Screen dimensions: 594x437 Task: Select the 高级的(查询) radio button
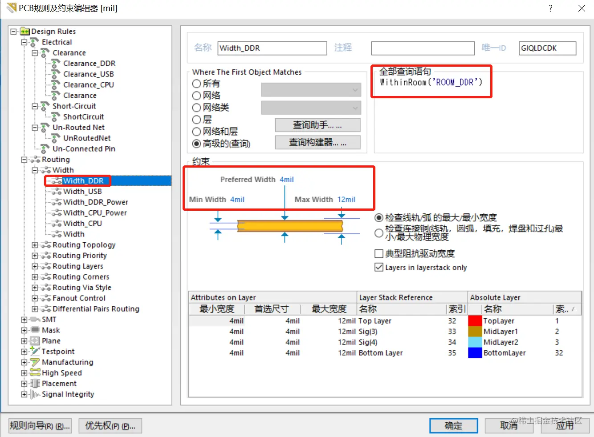coord(196,144)
